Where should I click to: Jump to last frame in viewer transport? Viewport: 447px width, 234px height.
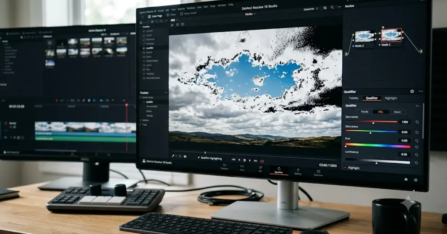(255, 160)
